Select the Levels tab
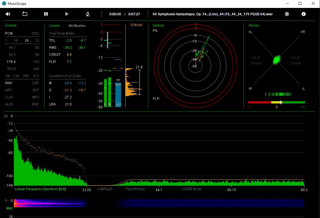Viewport: 320px width, 218px height. (x=54, y=26)
